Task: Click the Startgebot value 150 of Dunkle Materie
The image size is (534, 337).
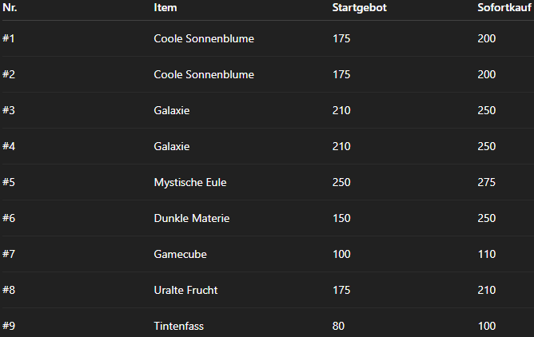Action: click(x=341, y=218)
